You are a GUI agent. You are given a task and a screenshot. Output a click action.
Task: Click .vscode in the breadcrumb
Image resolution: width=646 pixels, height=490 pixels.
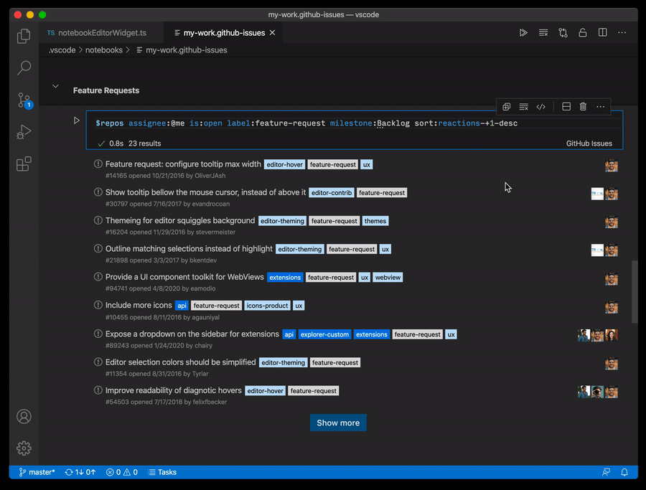tap(62, 50)
